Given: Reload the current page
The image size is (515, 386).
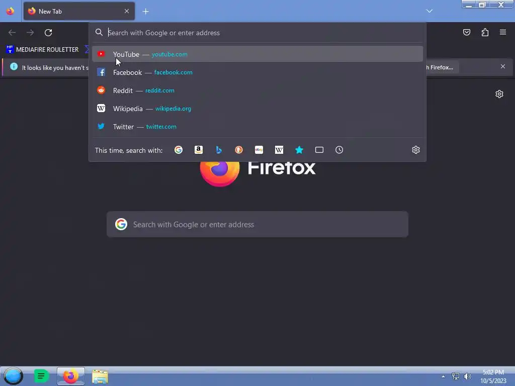Looking at the screenshot, I should [x=48, y=33].
